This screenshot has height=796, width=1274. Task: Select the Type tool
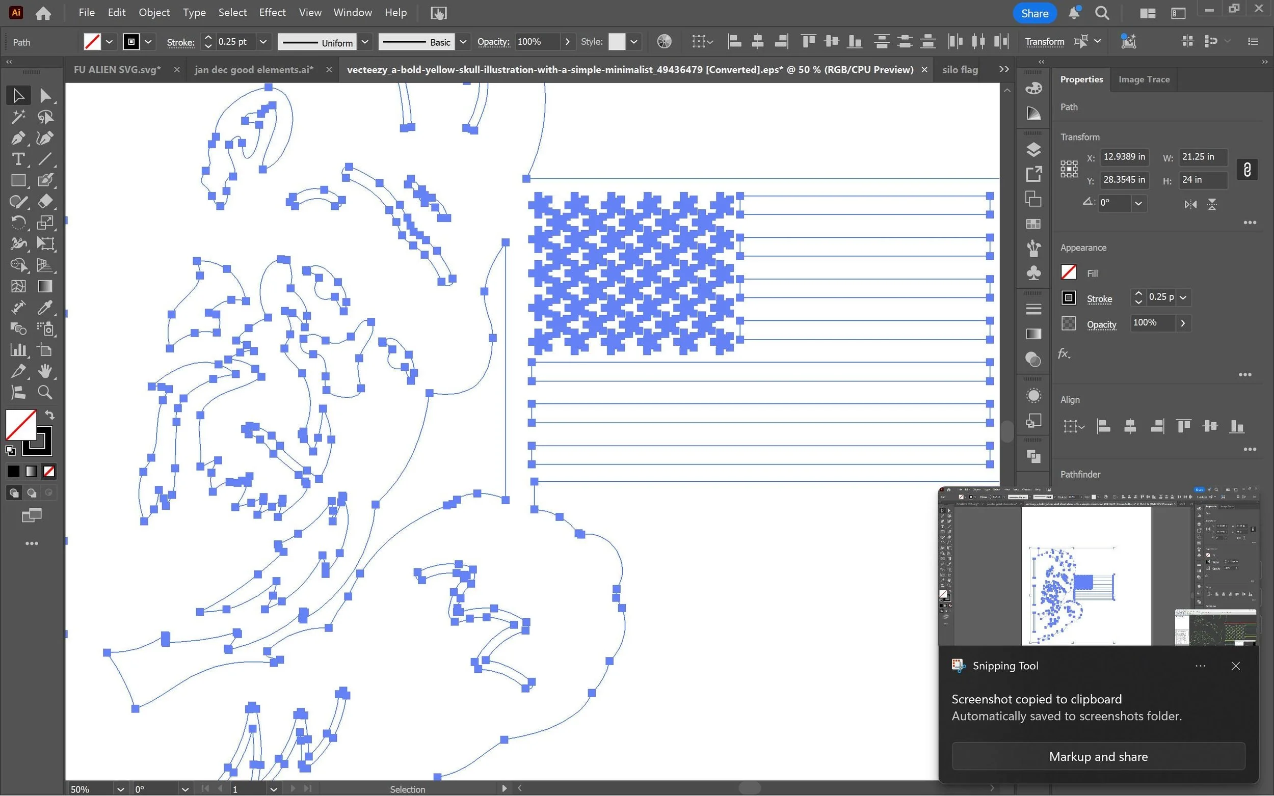[x=17, y=159]
